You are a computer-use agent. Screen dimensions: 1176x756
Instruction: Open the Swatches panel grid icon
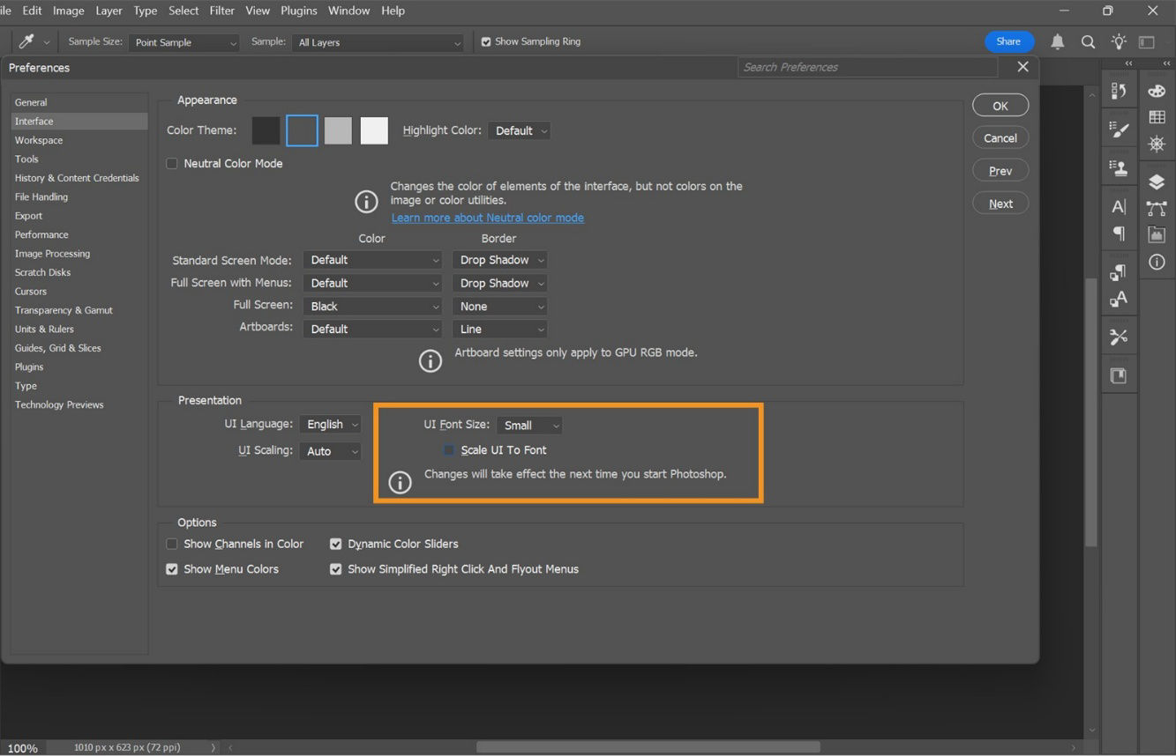click(x=1156, y=116)
